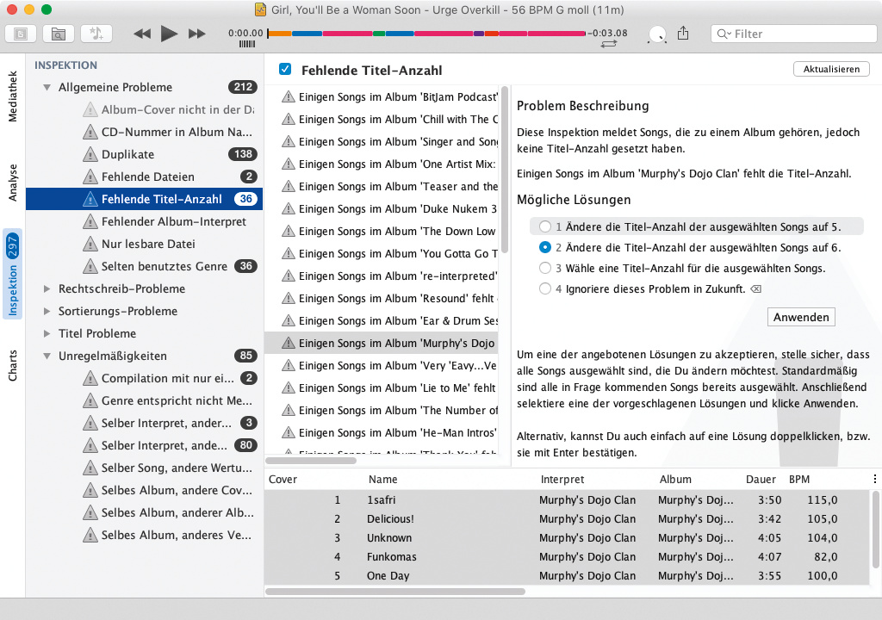Screen dimensions: 882x620
Task: Click the colored song position timeline bar
Action: 426,34
